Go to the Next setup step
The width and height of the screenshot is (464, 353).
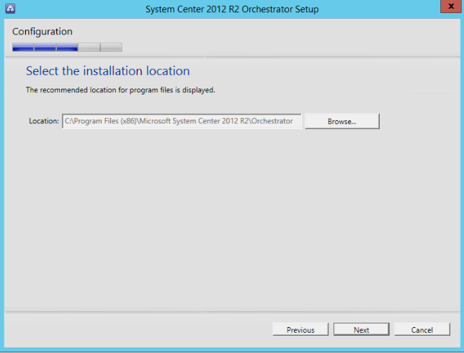pyautogui.click(x=361, y=330)
